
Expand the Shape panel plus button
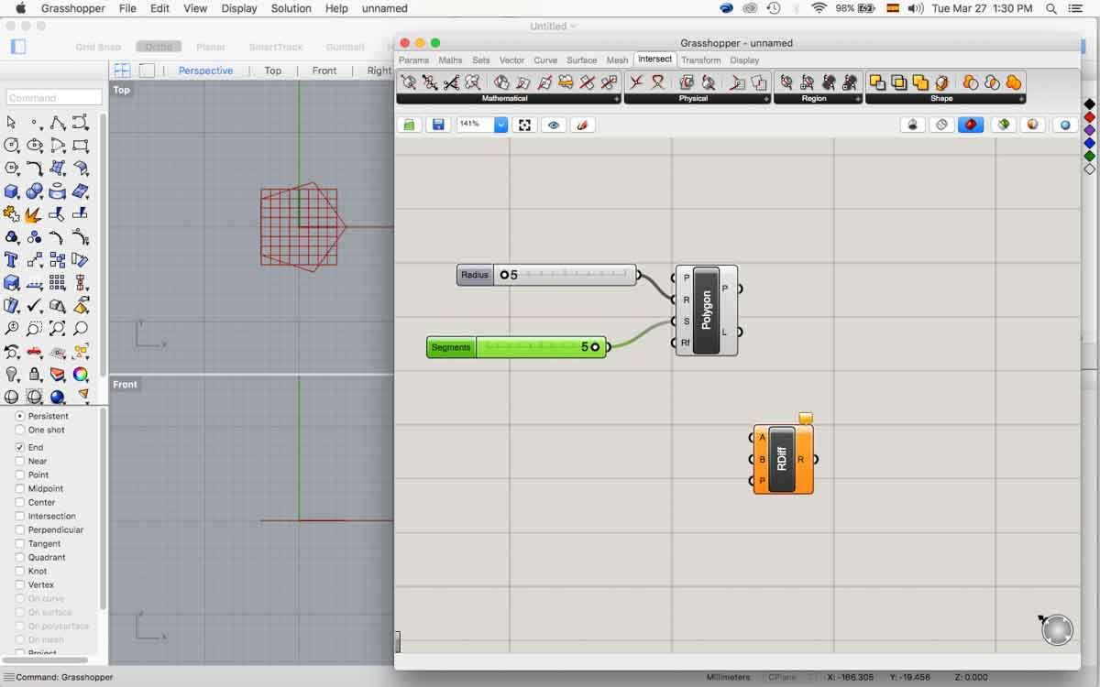pos(1020,99)
